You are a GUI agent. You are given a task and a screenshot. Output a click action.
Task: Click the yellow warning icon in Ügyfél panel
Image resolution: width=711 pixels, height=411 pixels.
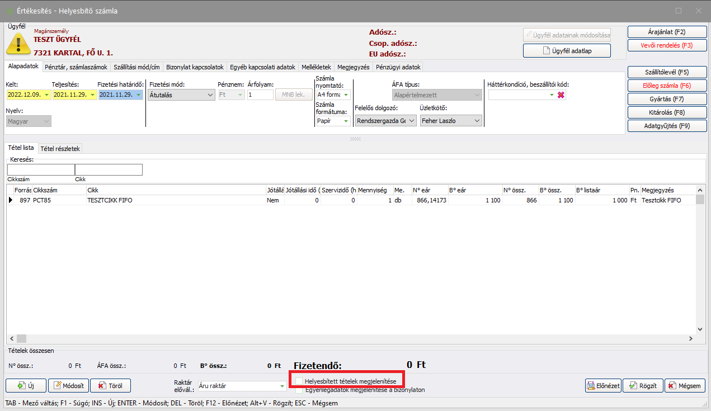click(x=18, y=44)
